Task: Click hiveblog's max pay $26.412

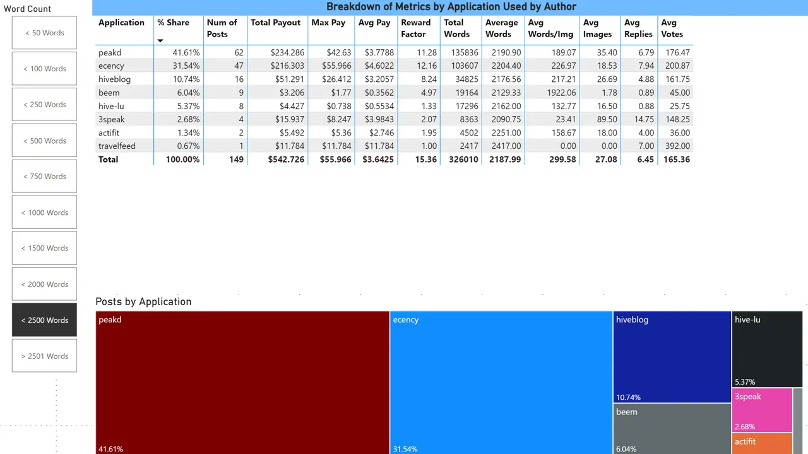Action: point(336,79)
